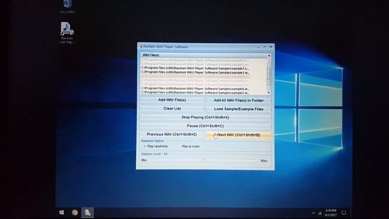Screen dimensions: 389x219
Task: Open the network status tray icon
Action: coord(320,214)
